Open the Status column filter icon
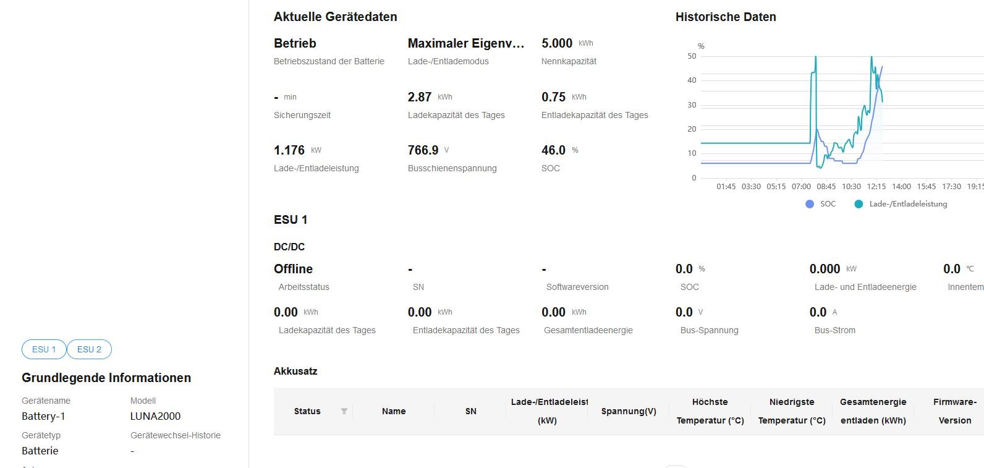 [x=344, y=411]
